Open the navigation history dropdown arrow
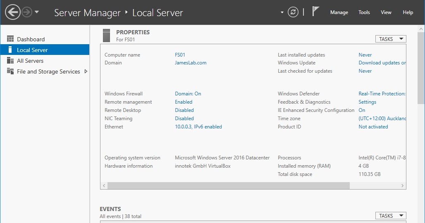The height and width of the screenshot is (223, 425). [x=37, y=12]
